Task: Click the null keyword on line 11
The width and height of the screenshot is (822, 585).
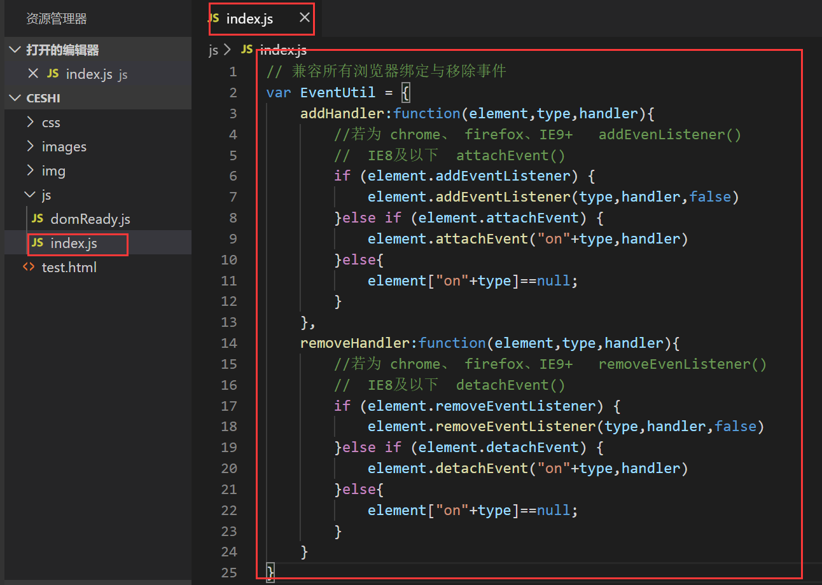Action: pos(554,280)
